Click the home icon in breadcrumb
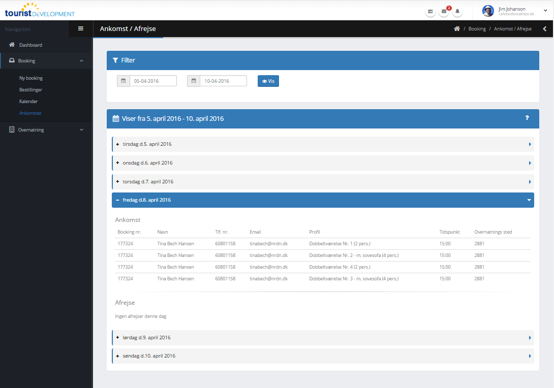The width and height of the screenshot is (554, 388). coord(457,29)
